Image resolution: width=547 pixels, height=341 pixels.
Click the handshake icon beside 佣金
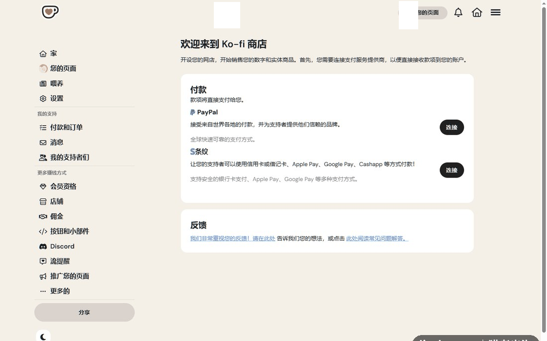pyautogui.click(x=43, y=217)
